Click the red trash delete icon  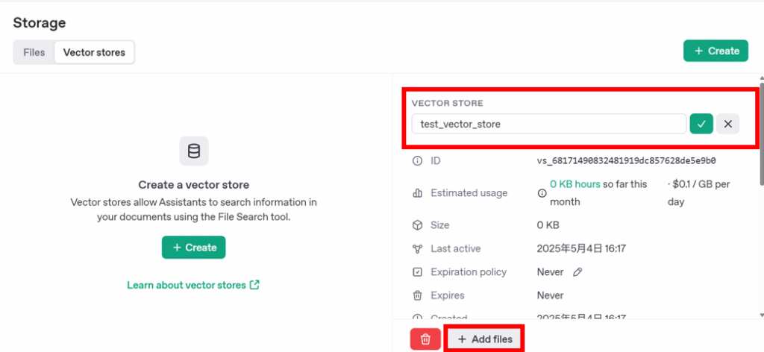(425, 339)
